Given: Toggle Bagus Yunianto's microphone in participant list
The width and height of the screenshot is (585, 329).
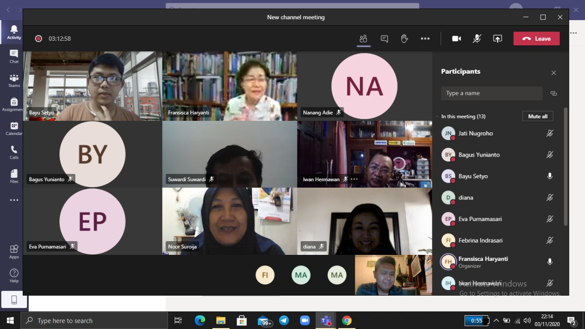Looking at the screenshot, I should pos(550,155).
